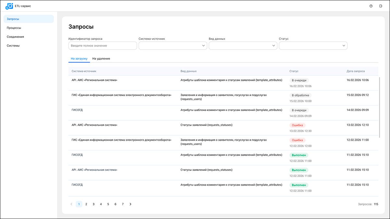Click the Дата запроса column header
This screenshot has width=390, height=219.
coord(356,71)
